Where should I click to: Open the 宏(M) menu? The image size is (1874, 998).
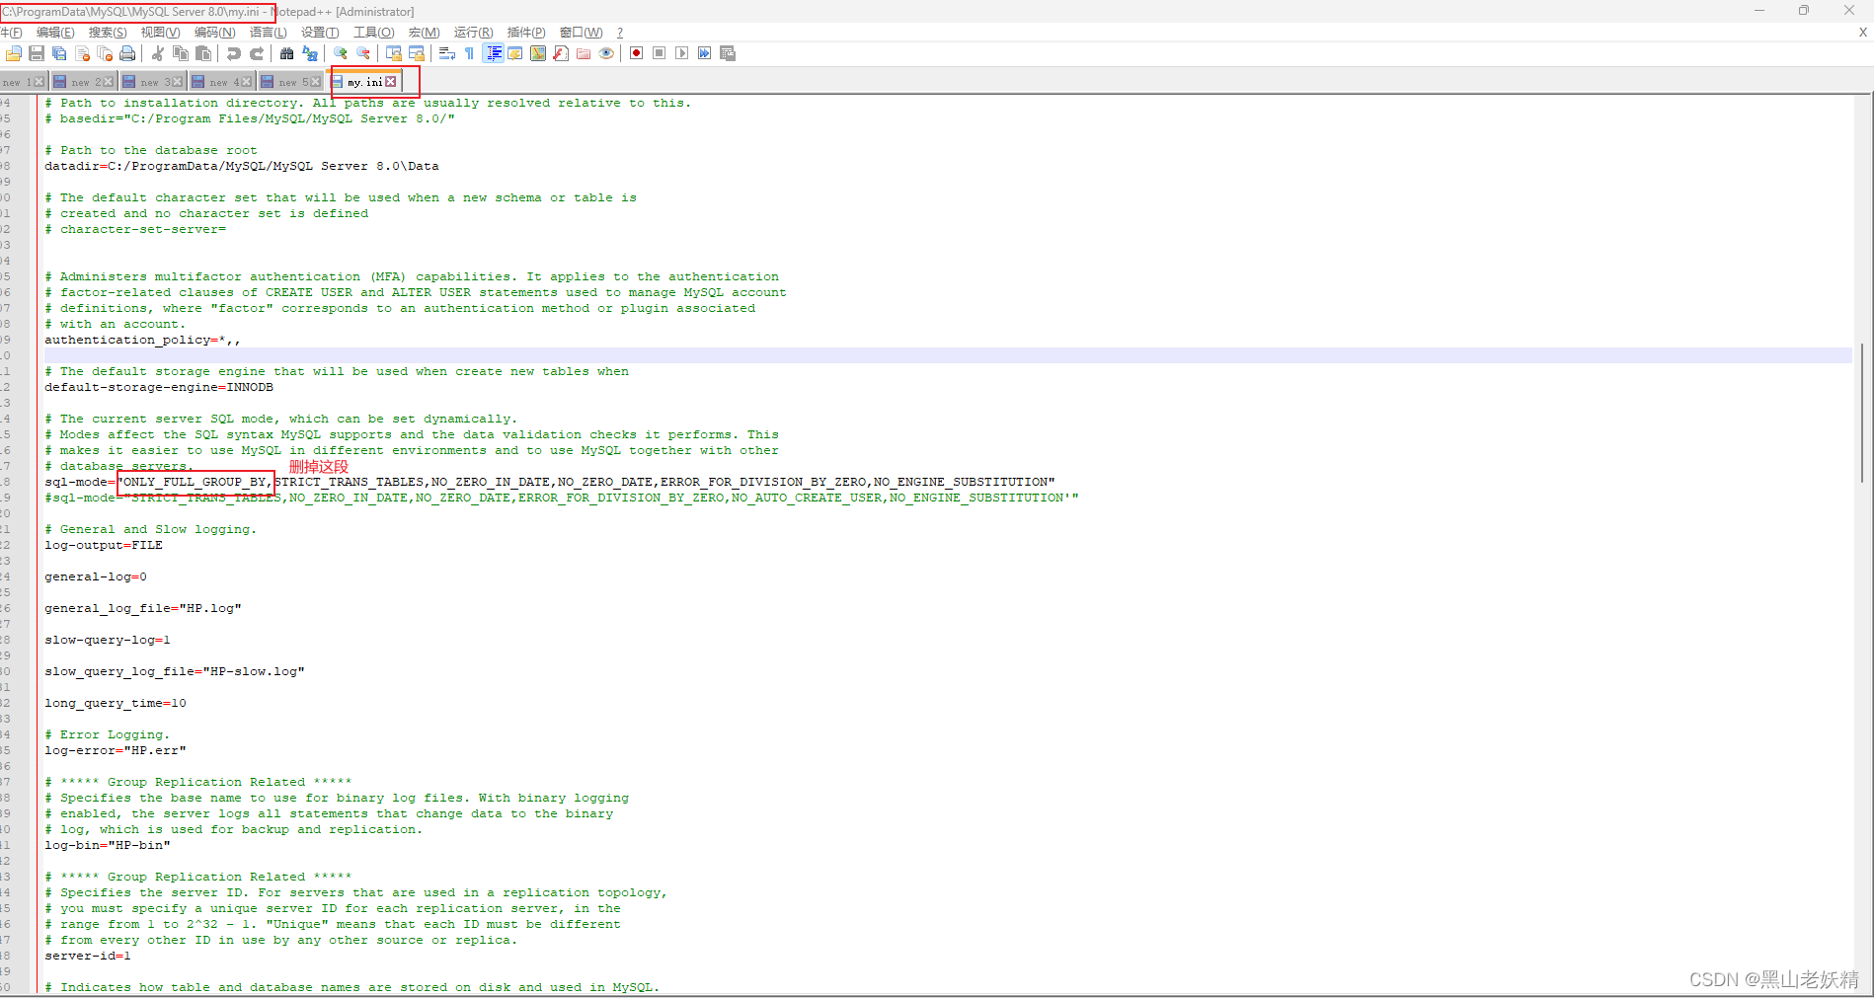(x=424, y=33)
